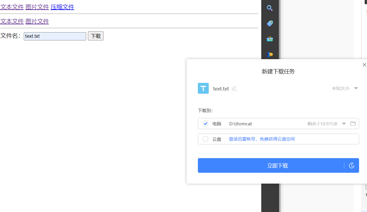The height and width of the screenshot is (212, 367).
Task: Open 文本文件 link in row containing 压缩文件
Action: point(12,7)
